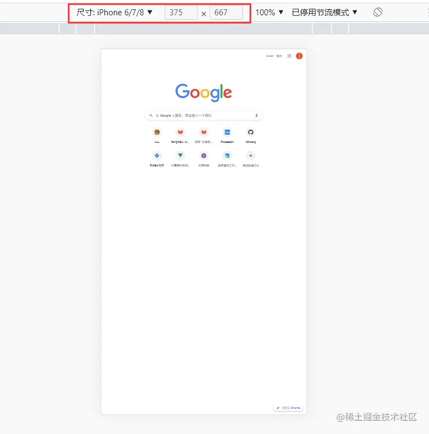Open the ALL shortcut with tiger icon
429x434 pixels.
[157, 132]
